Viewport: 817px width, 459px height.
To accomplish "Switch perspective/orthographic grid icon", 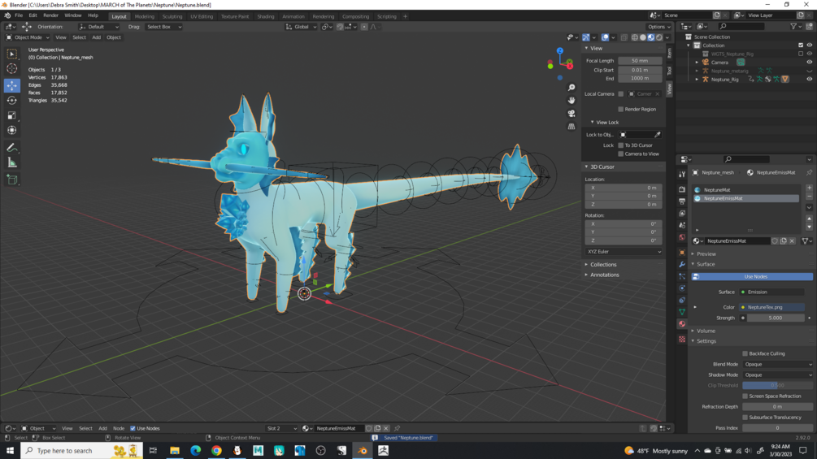I will click(571, 126).
